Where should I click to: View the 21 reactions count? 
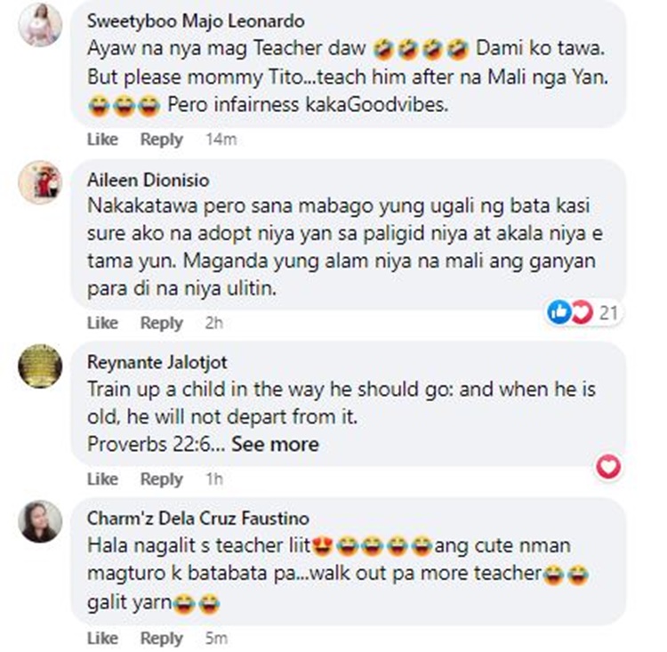[x=608, y=313]
